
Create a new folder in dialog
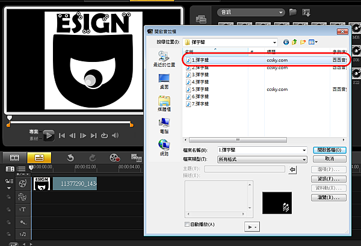303,42
